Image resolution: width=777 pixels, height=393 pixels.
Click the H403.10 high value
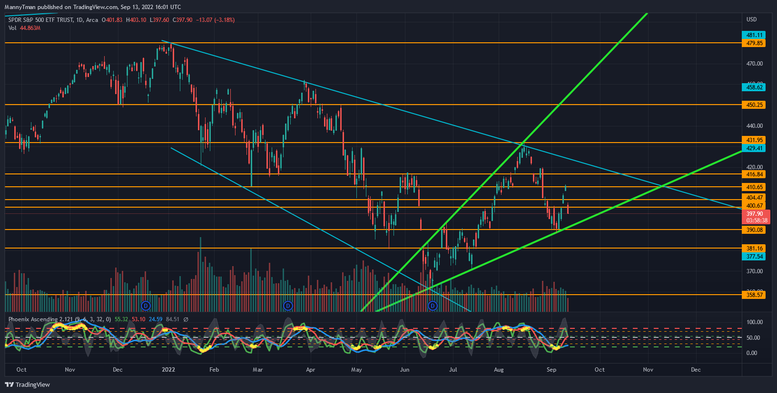pos(136,20)
